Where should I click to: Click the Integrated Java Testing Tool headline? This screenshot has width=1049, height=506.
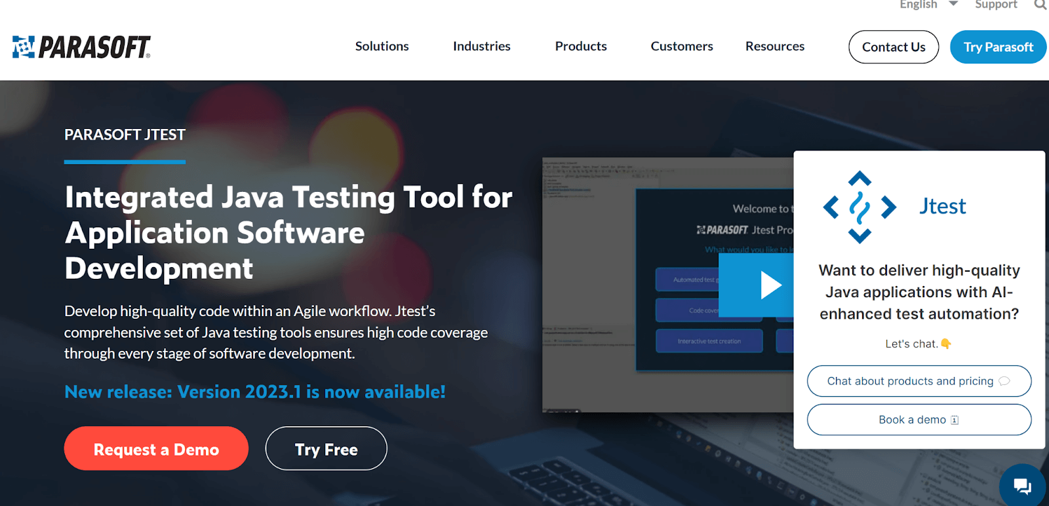pyautogui.click(x=288, y=232)
